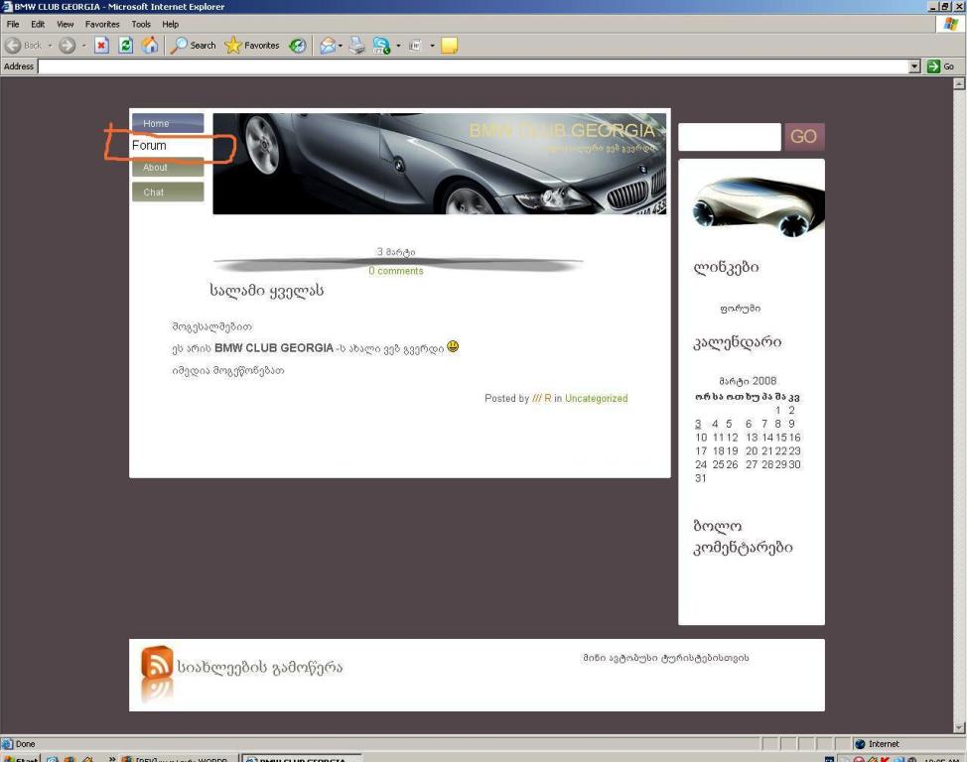The image size is (967, 762).
Task: Open the Search pane in toolbar
Action: (193, 45)
